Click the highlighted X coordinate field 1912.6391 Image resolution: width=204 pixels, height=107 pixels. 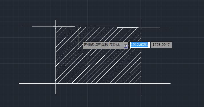[140, 45]
